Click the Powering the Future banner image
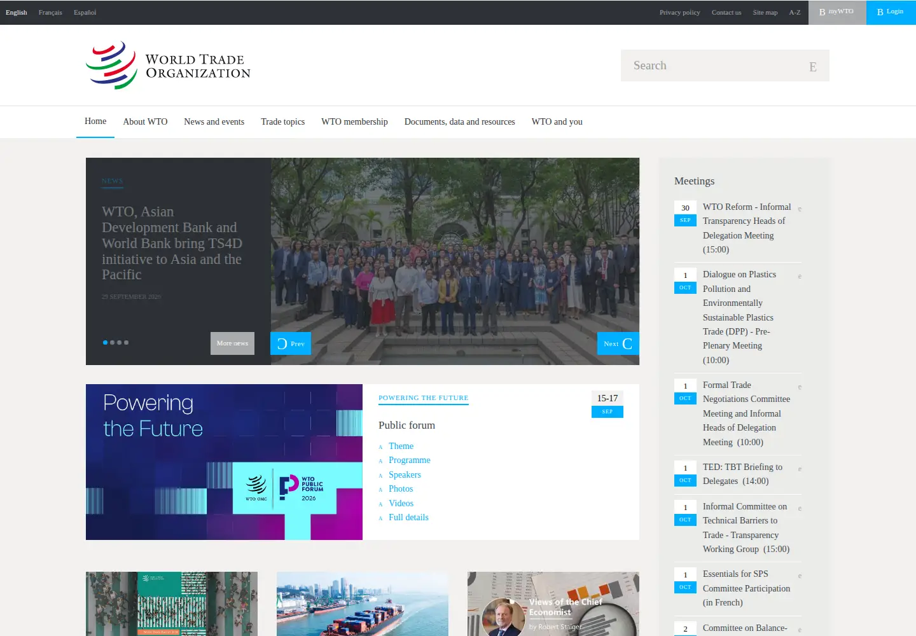The image size is (916, 636). pos(224,462)
